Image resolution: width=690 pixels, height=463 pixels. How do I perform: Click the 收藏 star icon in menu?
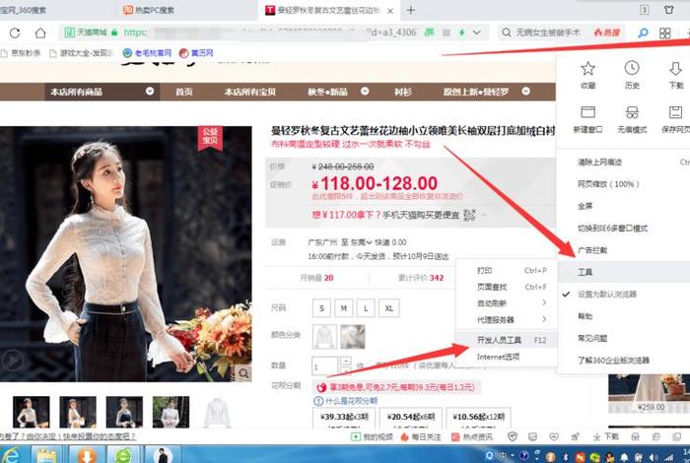587,69
